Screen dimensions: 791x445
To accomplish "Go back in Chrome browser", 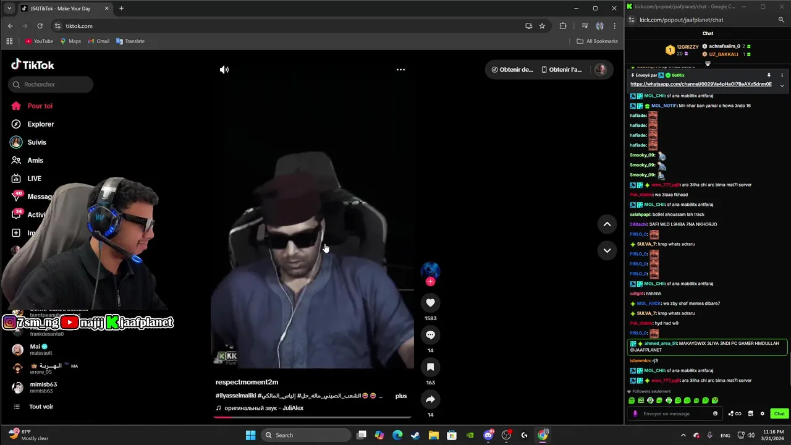I will [11, 26].
